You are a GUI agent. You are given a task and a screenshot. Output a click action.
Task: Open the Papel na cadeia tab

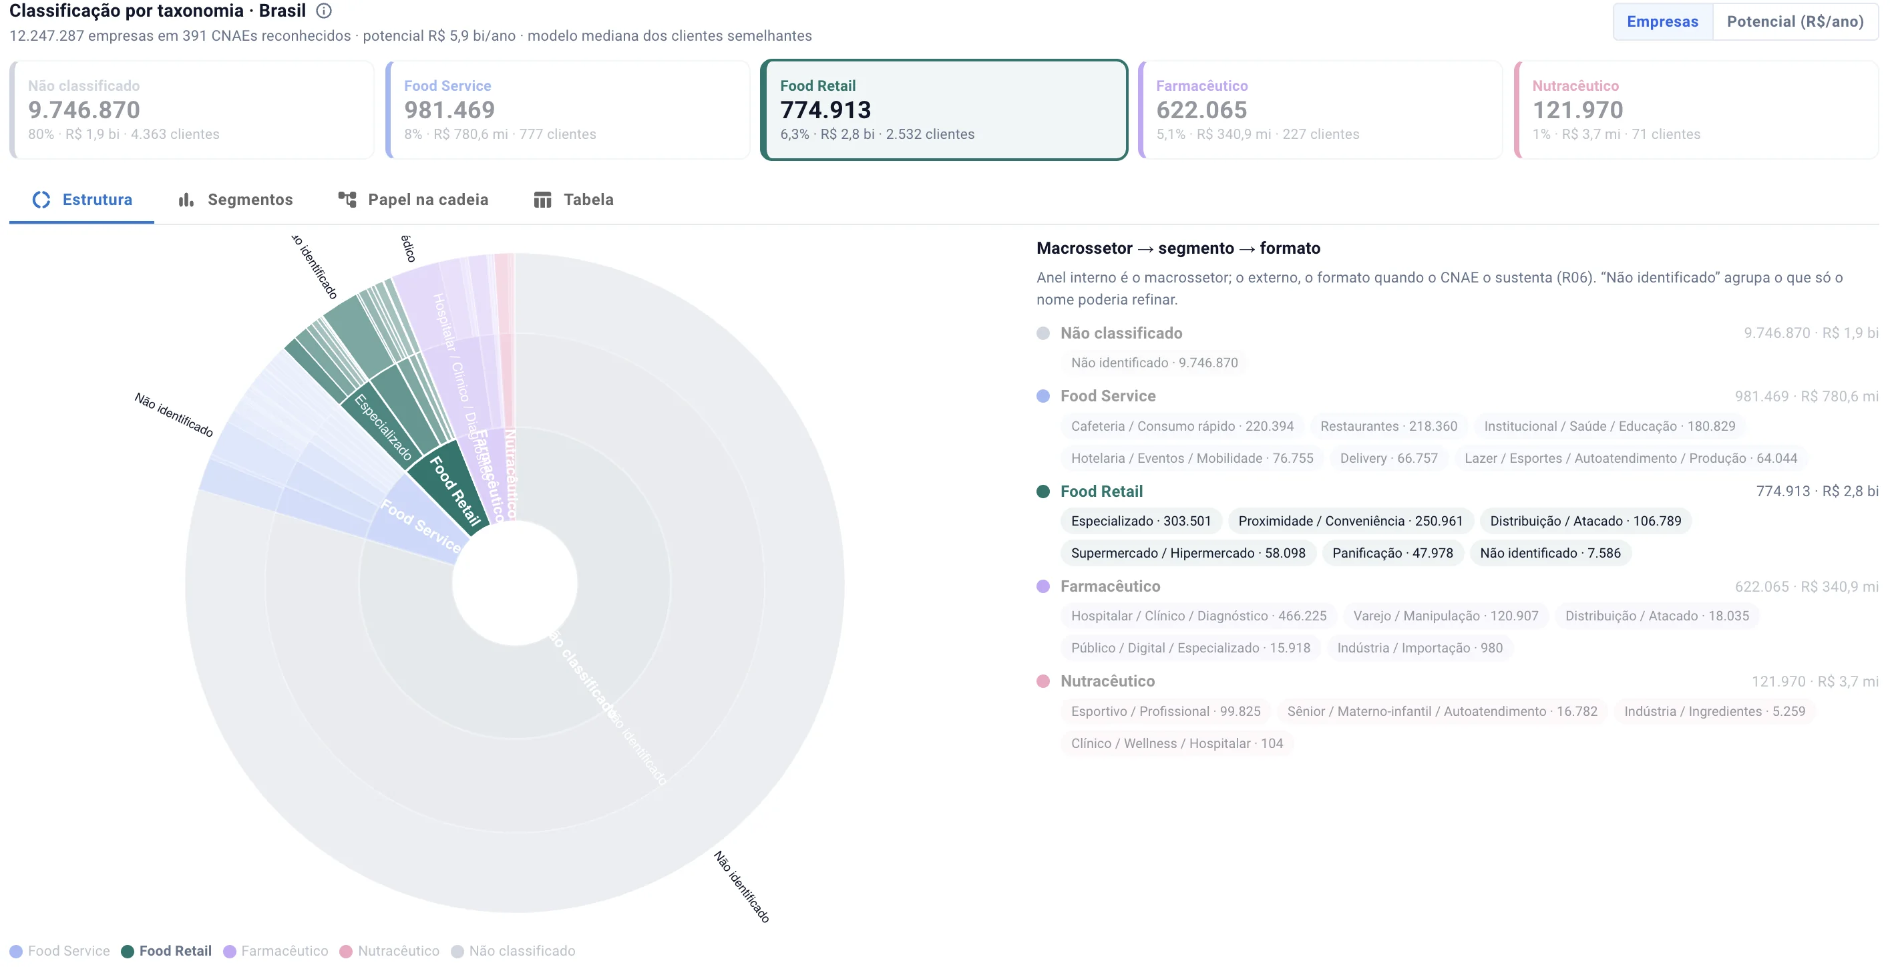click(x=413, y=200)
